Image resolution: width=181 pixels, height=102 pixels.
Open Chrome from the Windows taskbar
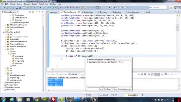[36, 99]
